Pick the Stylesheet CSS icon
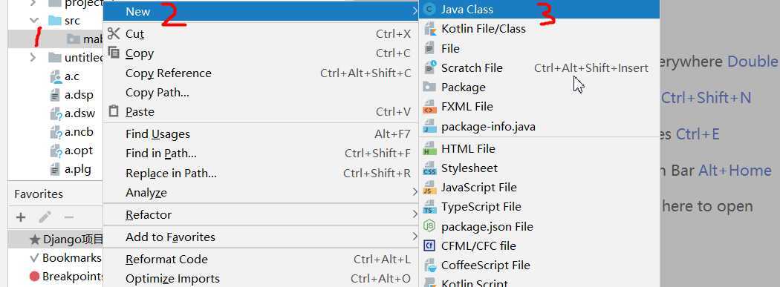 [429, 168]
